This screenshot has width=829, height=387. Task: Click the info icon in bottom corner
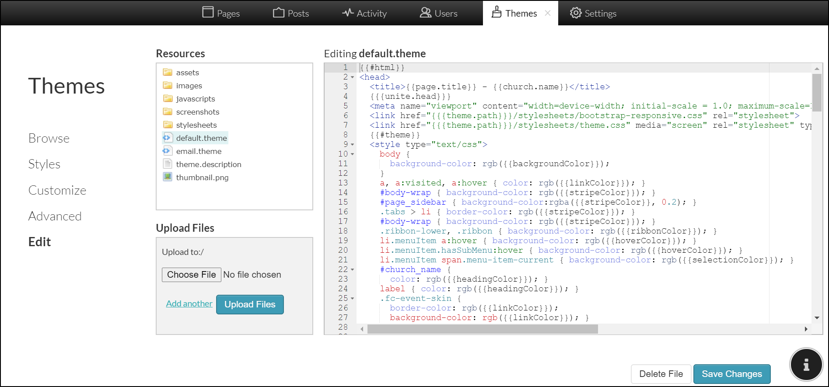(x=806, y=365)
